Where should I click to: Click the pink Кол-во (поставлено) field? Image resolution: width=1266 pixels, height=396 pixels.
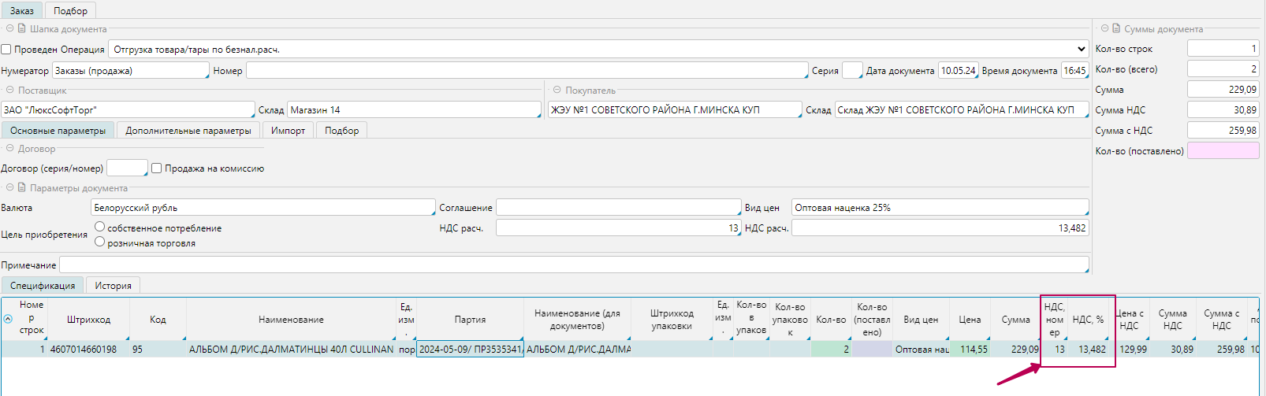(1223, 151)
